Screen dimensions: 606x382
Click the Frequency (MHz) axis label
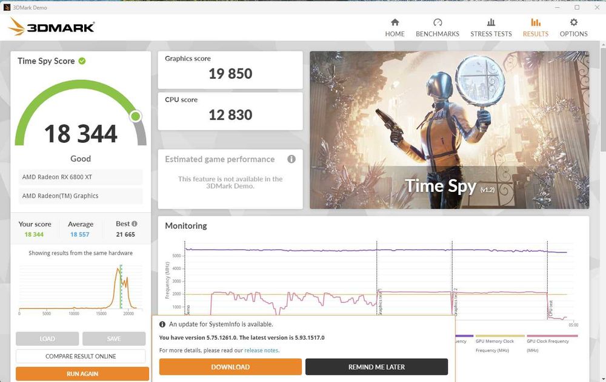(167, 280)
